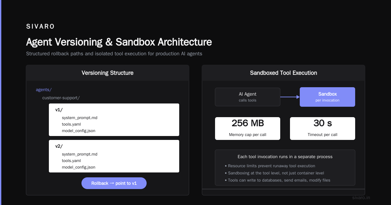Click the arrow between Agent and Sandbox

(290, 97)
